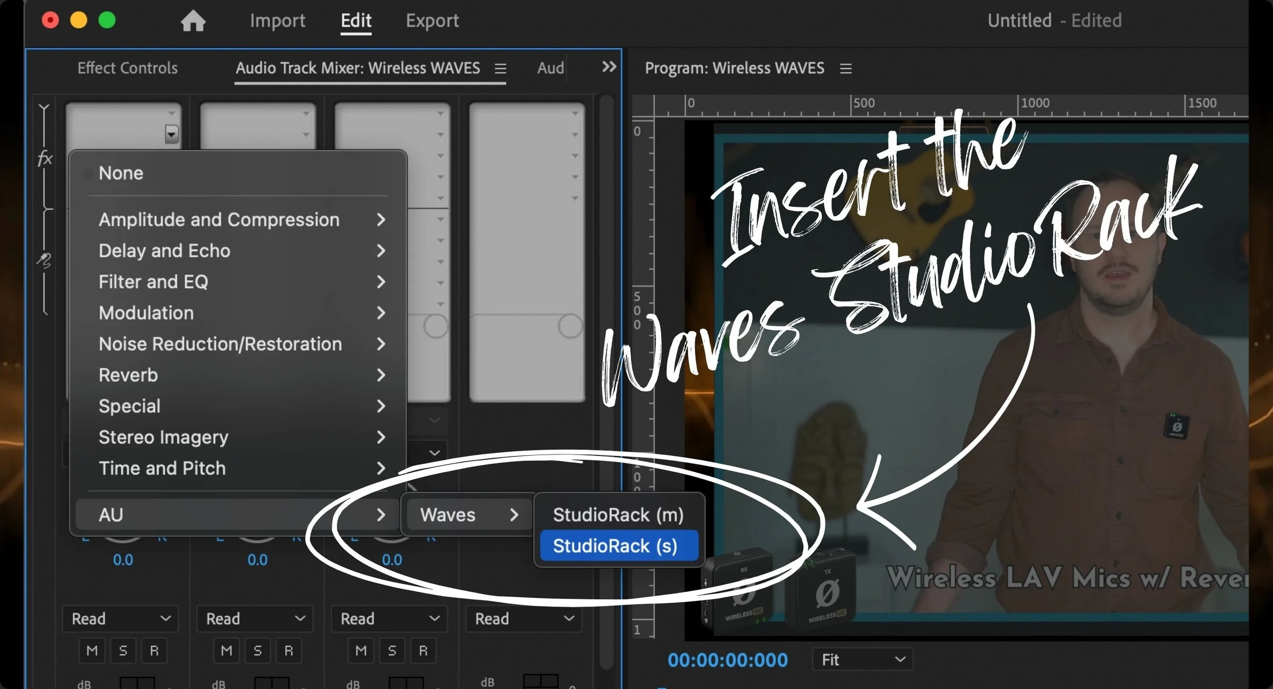The height and width of the screenshot is (689, 1273).
Task: Solo the third audio track
Action: click(392, 650)
